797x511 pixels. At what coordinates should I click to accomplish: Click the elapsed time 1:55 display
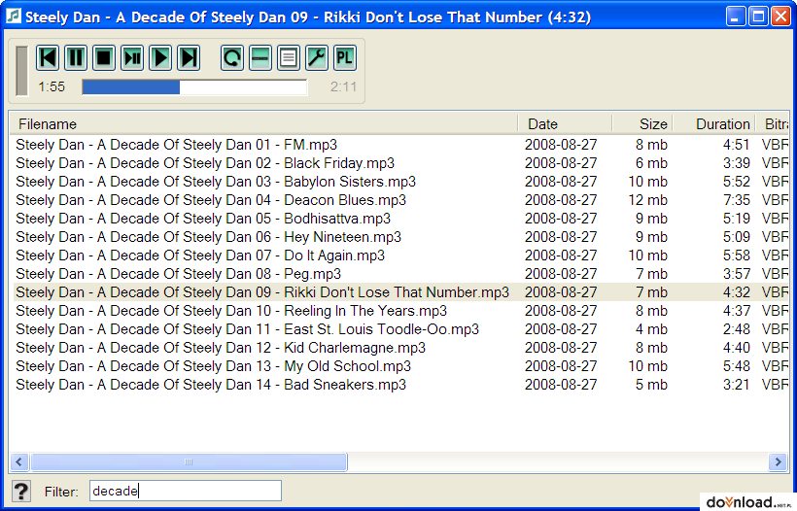[52, 86]
